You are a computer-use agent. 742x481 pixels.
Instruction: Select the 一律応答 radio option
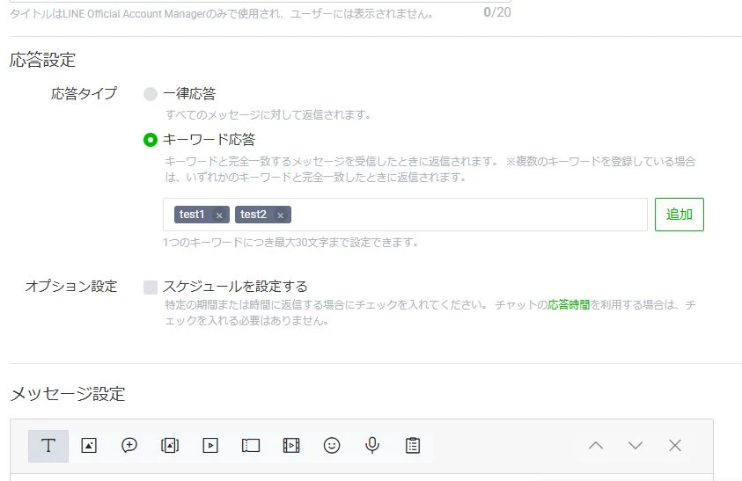point(150,94)
